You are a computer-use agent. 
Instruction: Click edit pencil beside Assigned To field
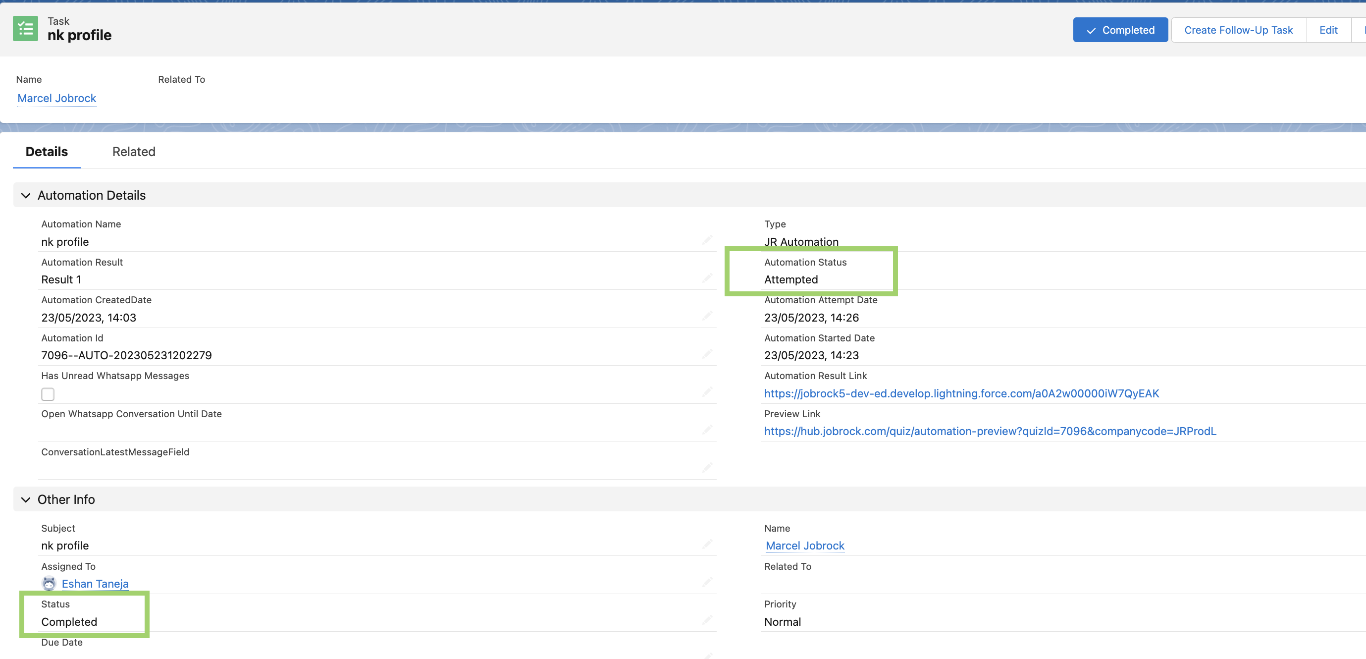click(x=707, y=582)
